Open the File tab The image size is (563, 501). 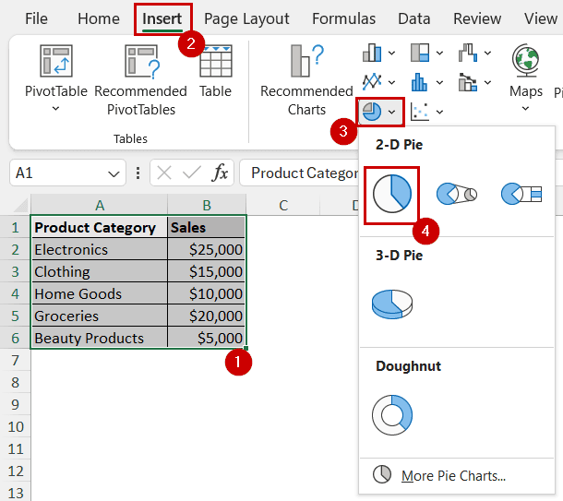(x=36, y=18)
